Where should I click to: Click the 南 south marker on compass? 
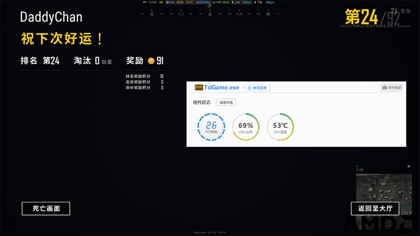point(268,14)
